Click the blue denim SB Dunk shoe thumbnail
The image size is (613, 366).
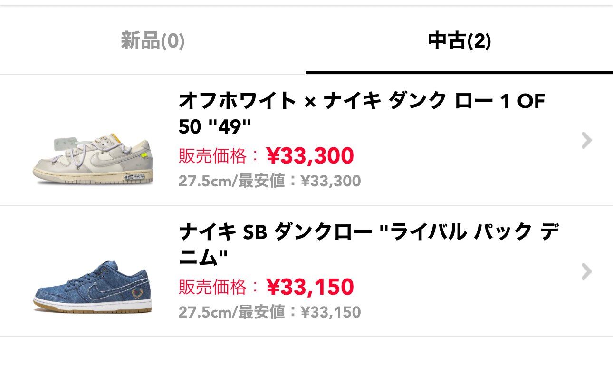(94, 290)
